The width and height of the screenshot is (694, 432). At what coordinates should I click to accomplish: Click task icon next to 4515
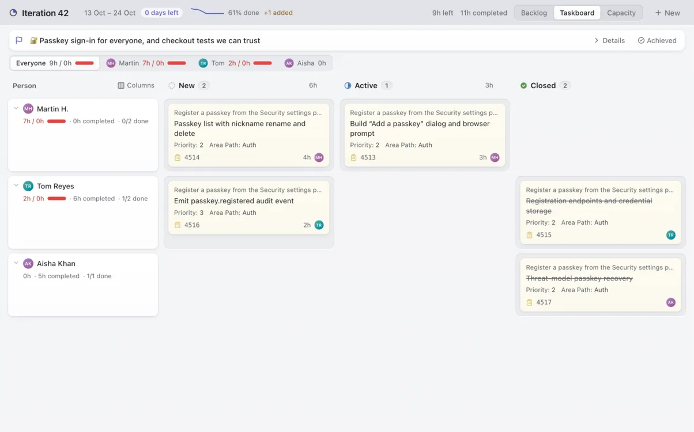(529, 235)
